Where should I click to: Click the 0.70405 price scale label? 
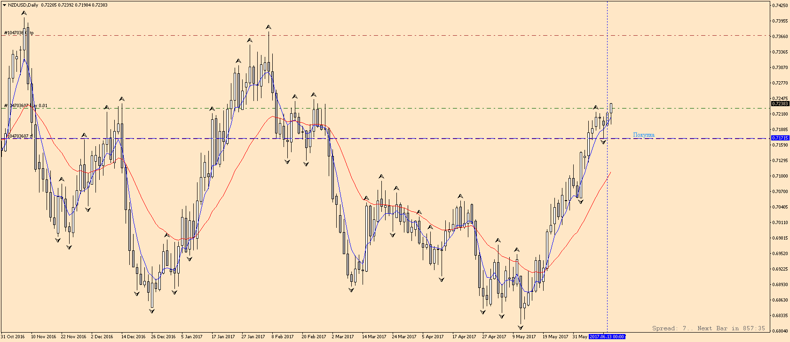pyautogui.click(x=781, y=207)
